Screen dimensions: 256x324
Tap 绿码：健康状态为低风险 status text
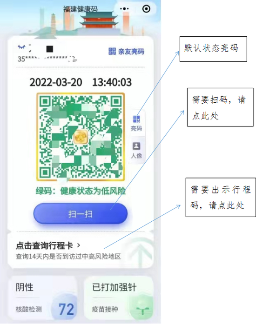(81, 191)
